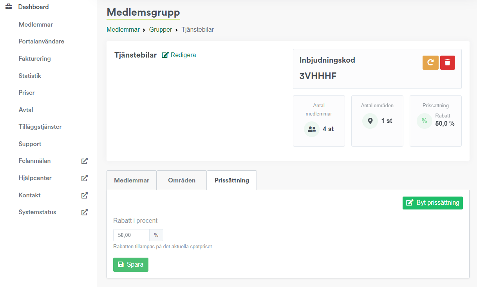Go to Grupper in the breadcrumb
The width and height of the screenshot is (477, 287).
161,30
